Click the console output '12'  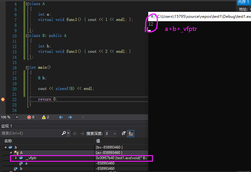click(x=151, y=24)
